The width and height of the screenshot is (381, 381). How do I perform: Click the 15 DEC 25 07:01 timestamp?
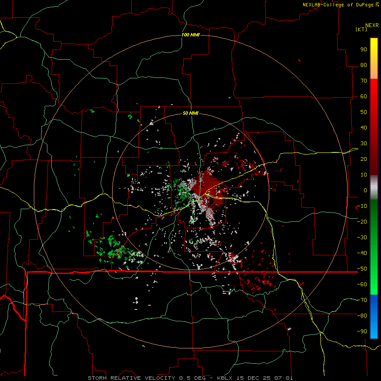click(264, 378)
